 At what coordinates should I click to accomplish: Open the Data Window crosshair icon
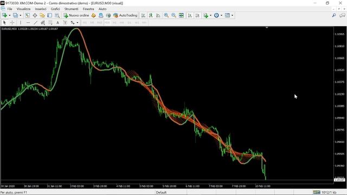(35, 15)
